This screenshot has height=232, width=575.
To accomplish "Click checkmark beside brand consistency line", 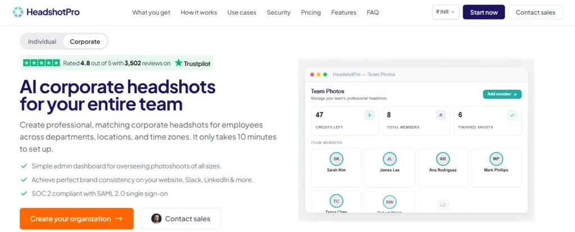I will tap(24, 180).
